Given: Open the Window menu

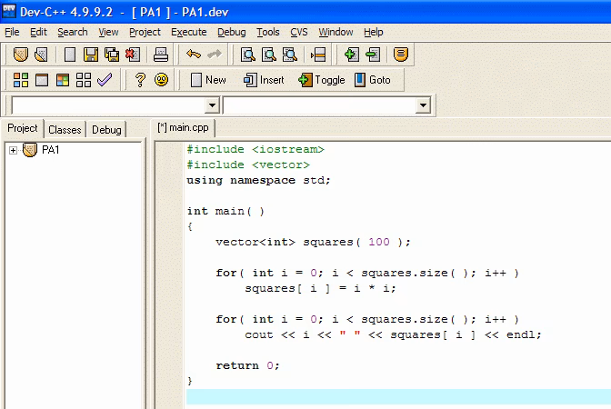Looking at the screenshot, I should [336, 32].
